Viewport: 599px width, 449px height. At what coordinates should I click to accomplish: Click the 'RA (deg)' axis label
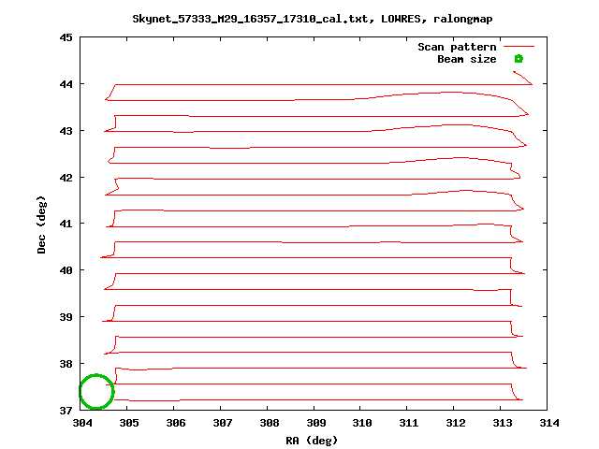point(312,441)
